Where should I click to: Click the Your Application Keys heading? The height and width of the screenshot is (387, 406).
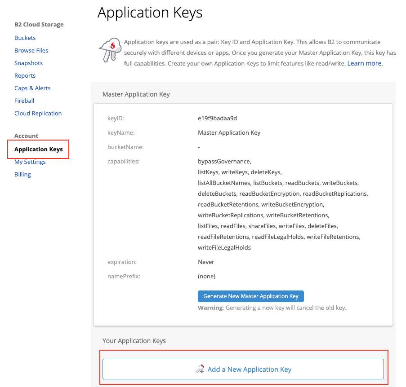(134, 341)
